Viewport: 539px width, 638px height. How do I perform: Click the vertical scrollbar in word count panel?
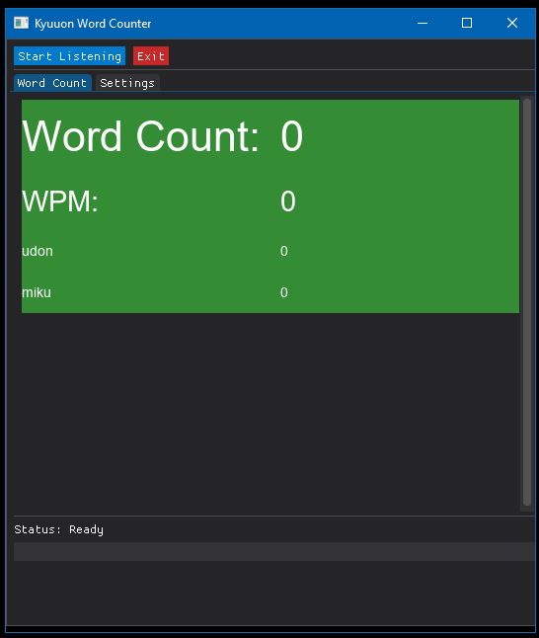[x=527, y=302]
